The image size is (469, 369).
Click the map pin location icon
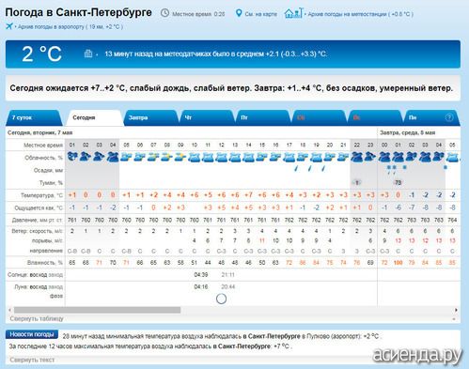coord(239,13)
